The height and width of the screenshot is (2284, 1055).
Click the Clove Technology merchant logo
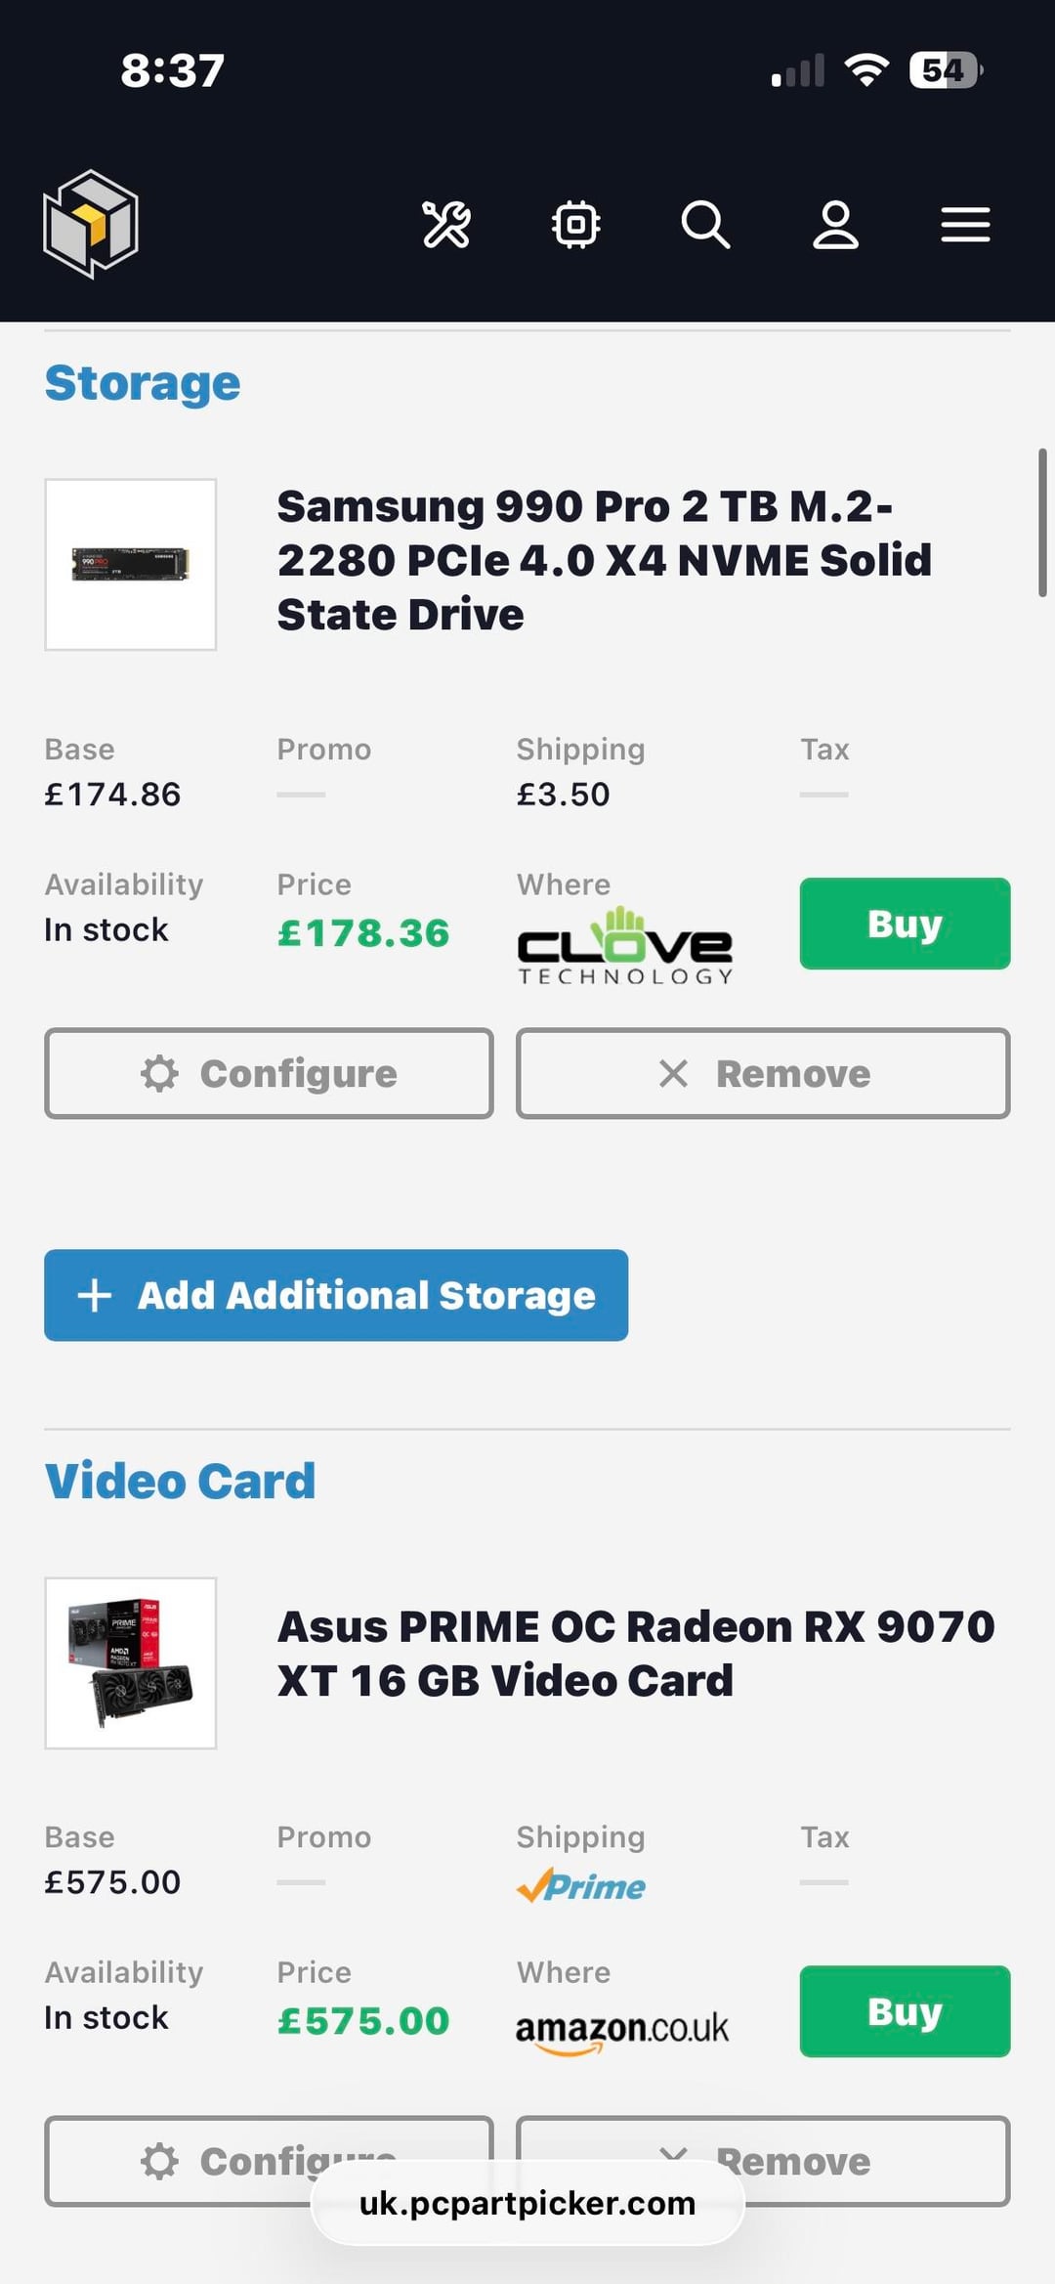pyautogui.click(x=625, y=946)
